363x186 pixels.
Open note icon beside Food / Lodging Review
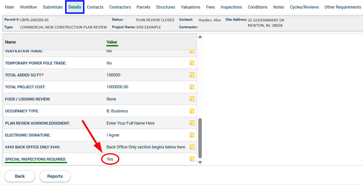pos(192,99)
